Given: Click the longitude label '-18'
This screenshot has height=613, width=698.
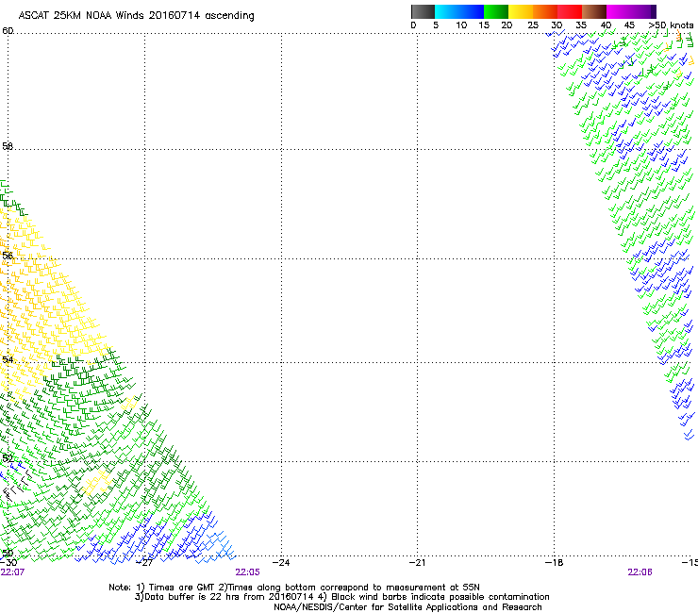Looking at the screenshot, I should tap(555, 563).
